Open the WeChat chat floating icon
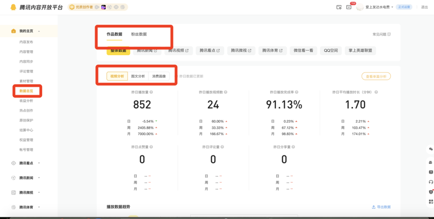The height and width of the screenshot is (219, 434). 431,149
